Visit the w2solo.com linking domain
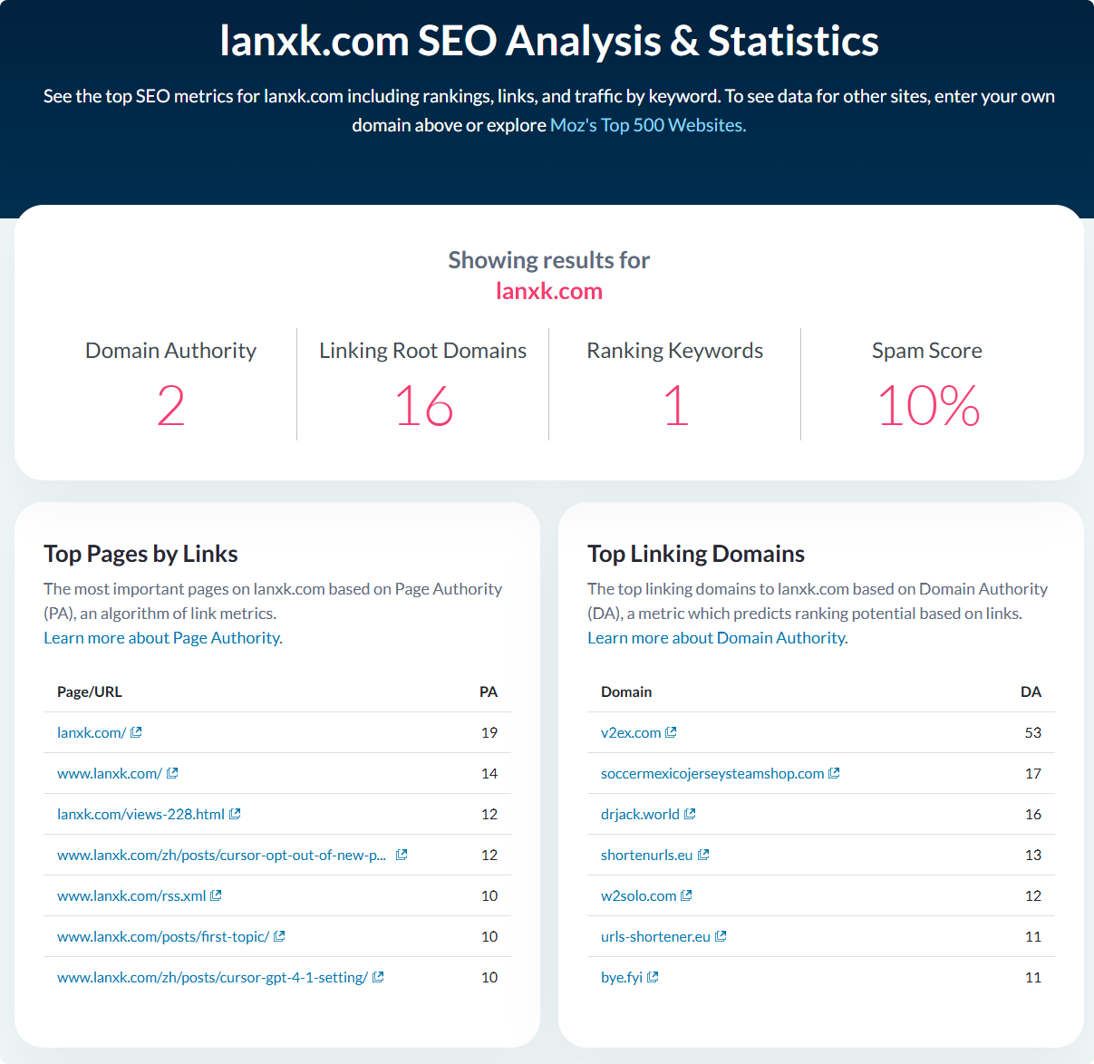Image resolution: width=1094 pixels, height=1064 pixels. [638, 895]
